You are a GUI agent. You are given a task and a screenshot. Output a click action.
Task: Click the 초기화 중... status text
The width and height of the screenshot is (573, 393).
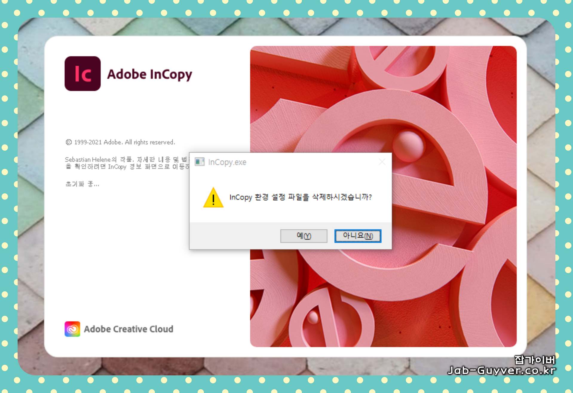click(x=82, y=184)
